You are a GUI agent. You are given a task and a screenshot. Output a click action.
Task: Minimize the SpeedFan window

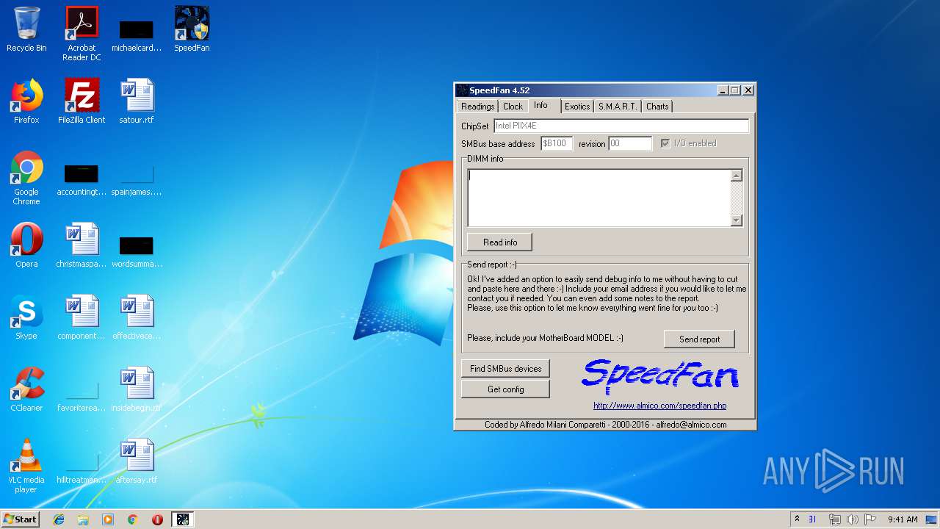(723, 90)
